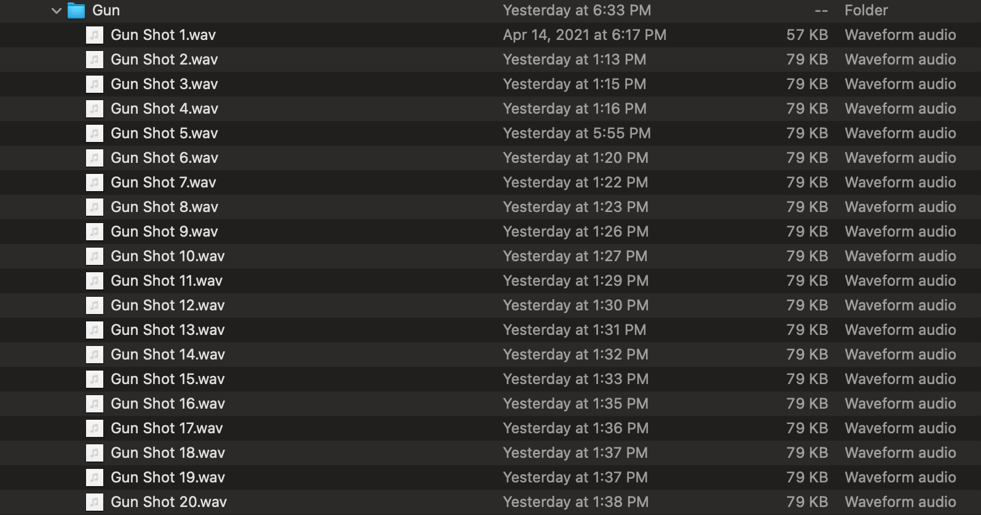The image size is (981, 515).
Task: Select the file name Gun Shot 7.wav
Action: pyautogui.click(x=163, y=183)
